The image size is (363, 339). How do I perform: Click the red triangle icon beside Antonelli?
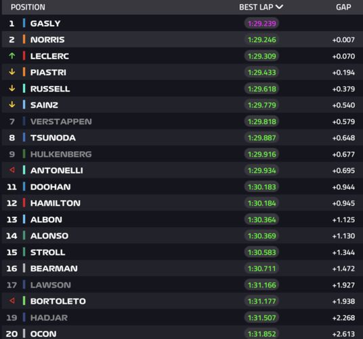12,170
